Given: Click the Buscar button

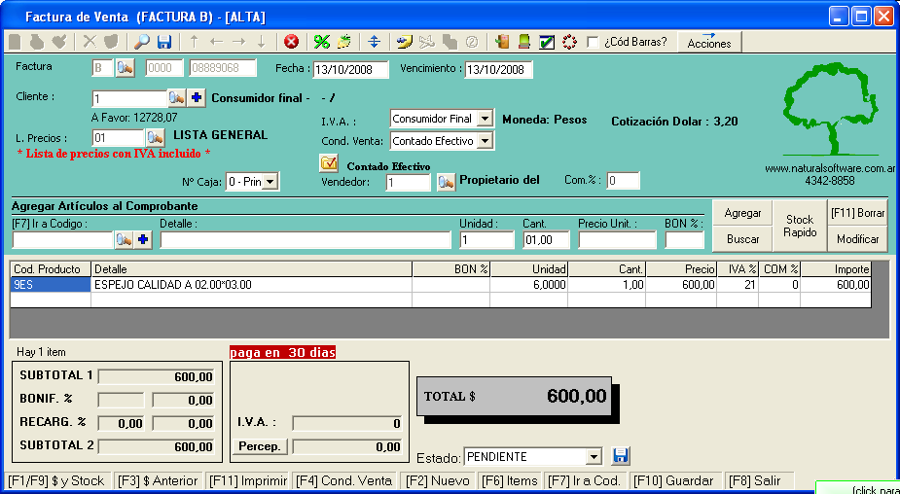Looking at the screenshot, I should pyautogui.click(x=742, y=238).
